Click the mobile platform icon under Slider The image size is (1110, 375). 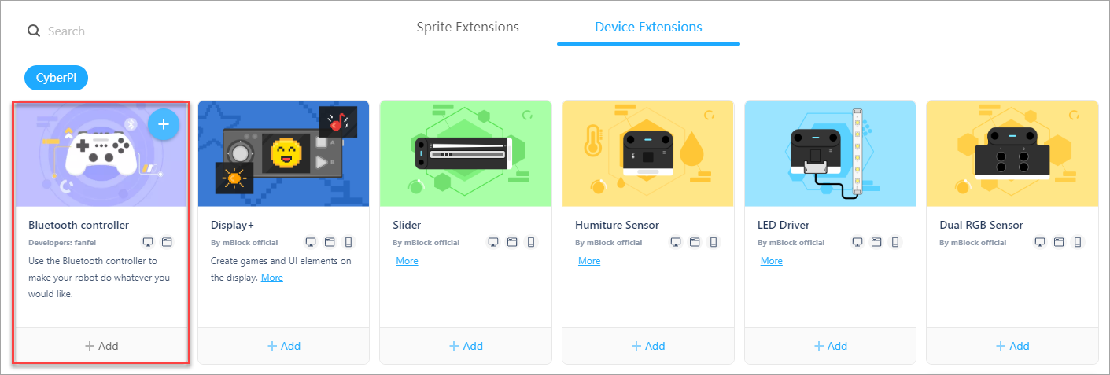[531, 242]
